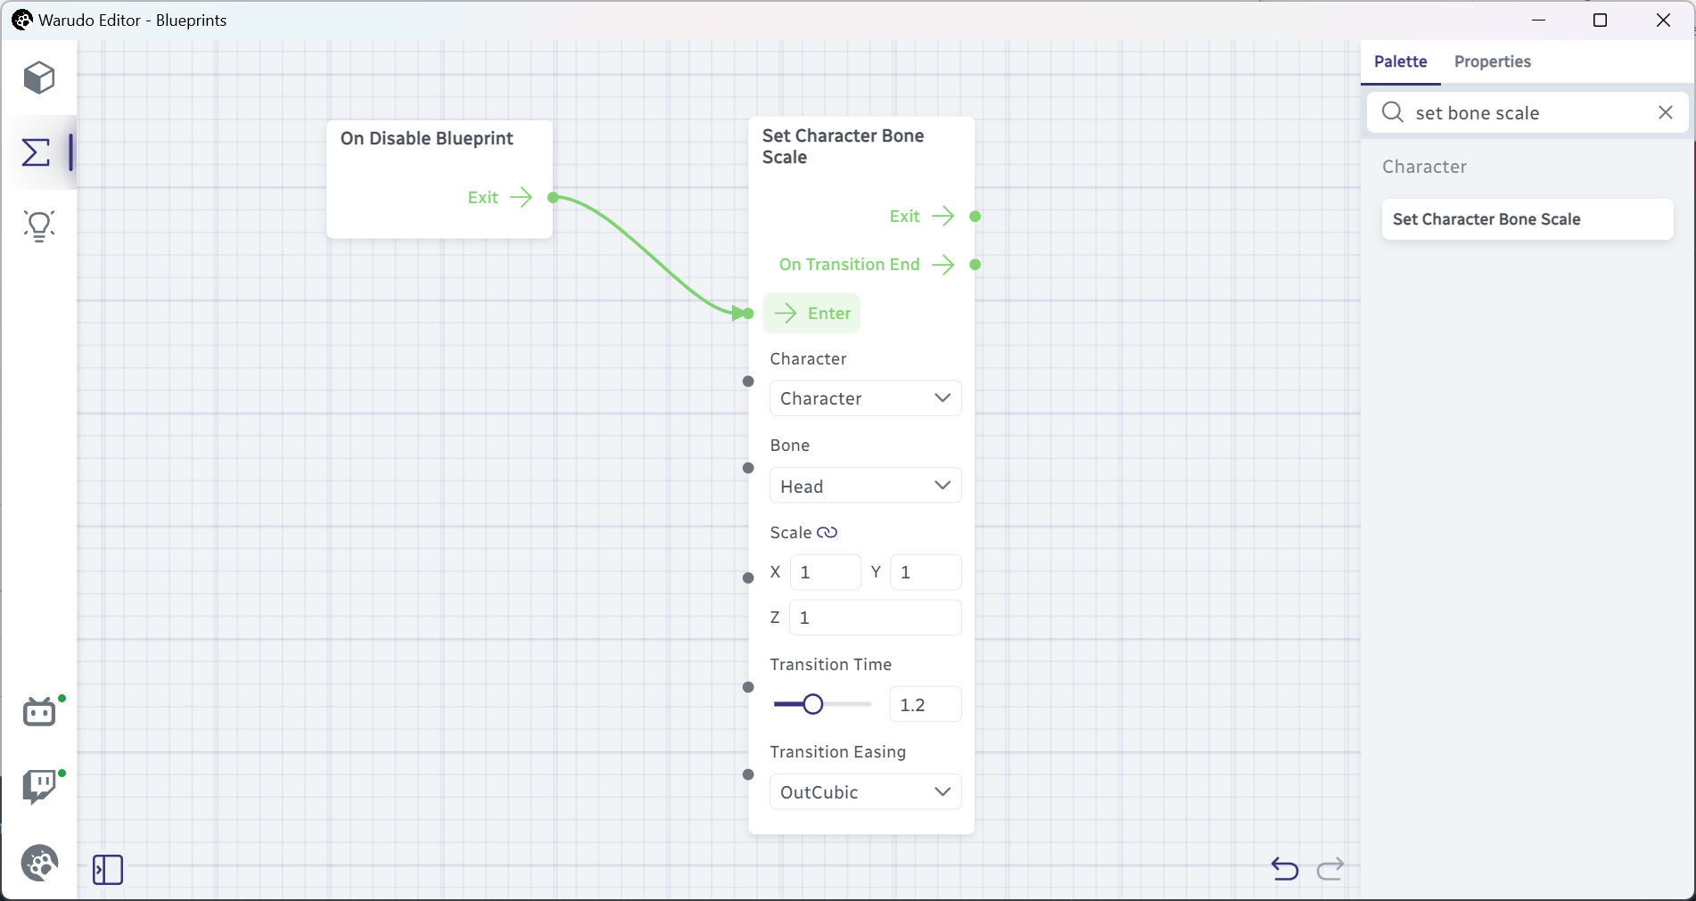
Task: Click the Scale data input port
Action: [x=748, y=577]
